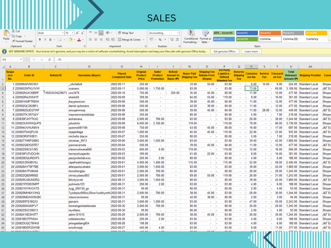The image size is (331, 248).
Task: Choose the Comma cell style
Action: pyautogui.click(x=270, y=39)
